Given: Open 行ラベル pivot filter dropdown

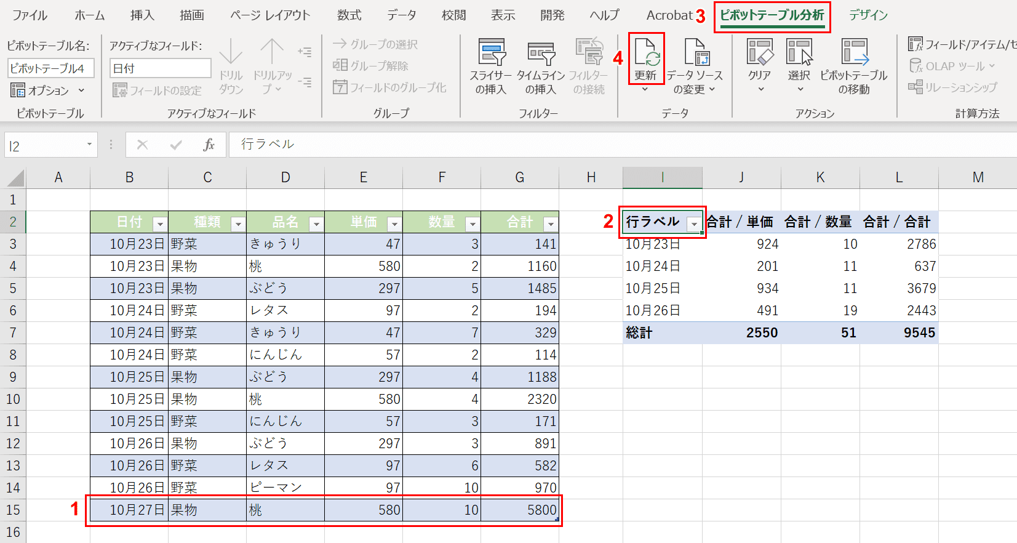Looking at the screenshot, I should (693, 224).
